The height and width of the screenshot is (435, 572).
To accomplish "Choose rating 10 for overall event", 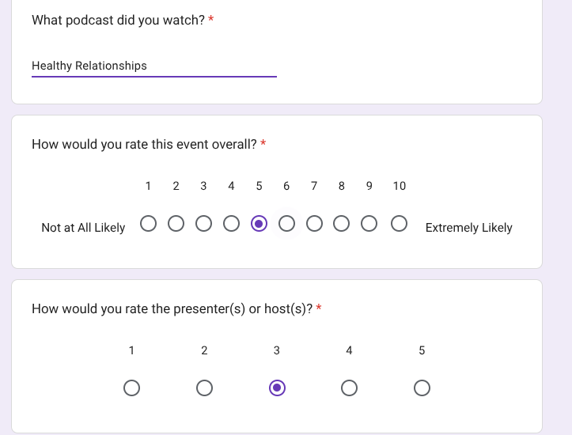I will tap(399, 224).
